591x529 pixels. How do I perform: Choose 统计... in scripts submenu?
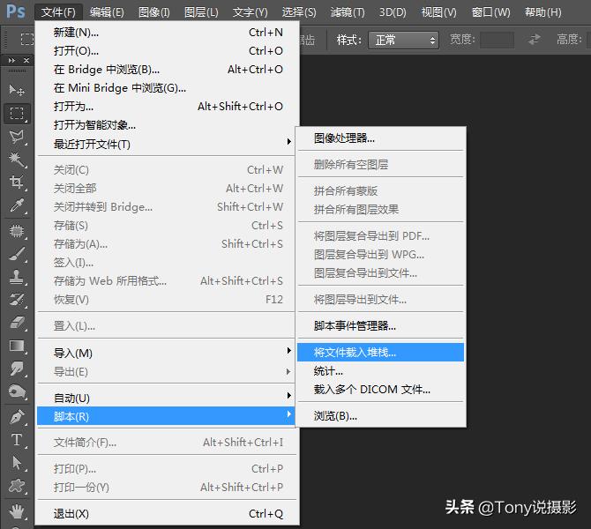(381, 371)
